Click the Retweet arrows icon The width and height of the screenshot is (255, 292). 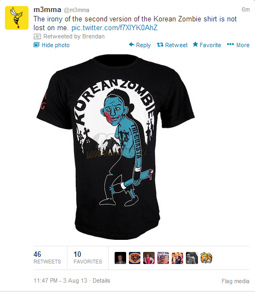pos(160,44)
